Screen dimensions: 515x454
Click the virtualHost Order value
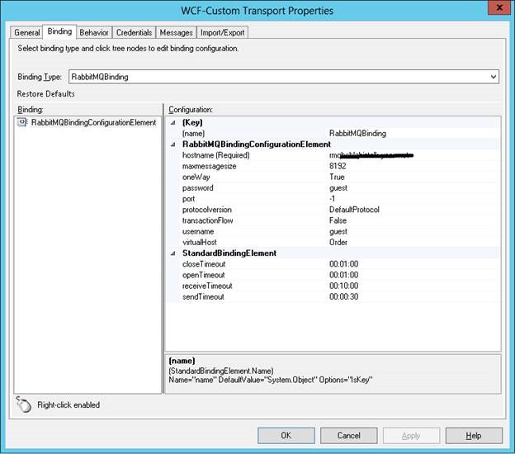(x=338, y=243)
